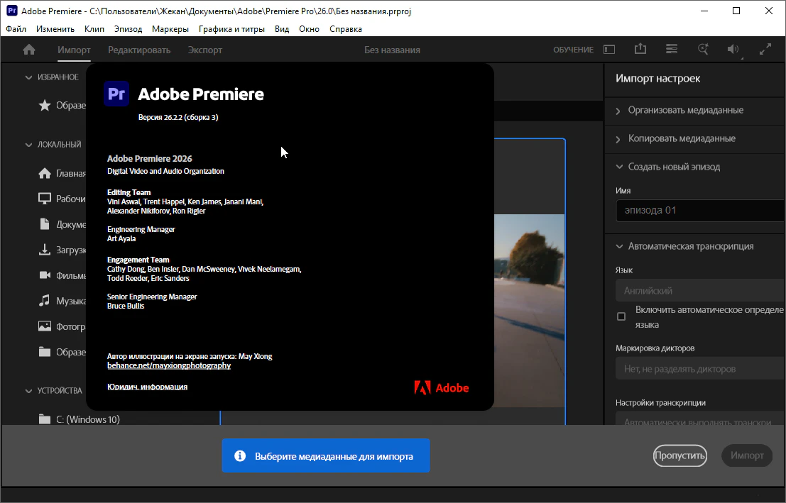Open the progress dashboard stacked-bars icon

coord(671,49)
